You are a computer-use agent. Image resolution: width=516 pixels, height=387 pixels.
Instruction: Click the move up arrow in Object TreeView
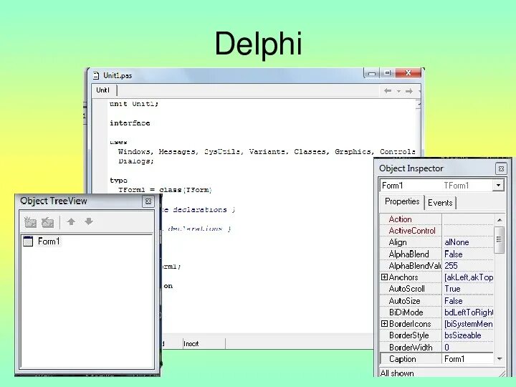(71, 221)
